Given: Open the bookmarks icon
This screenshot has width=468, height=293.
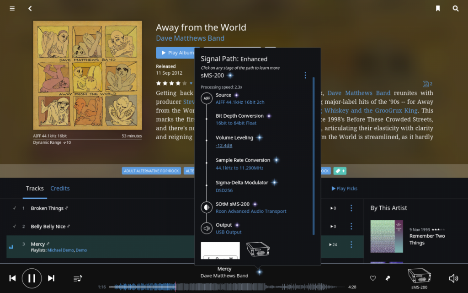Looking at the screenshot, I should (x=438, y=8).
